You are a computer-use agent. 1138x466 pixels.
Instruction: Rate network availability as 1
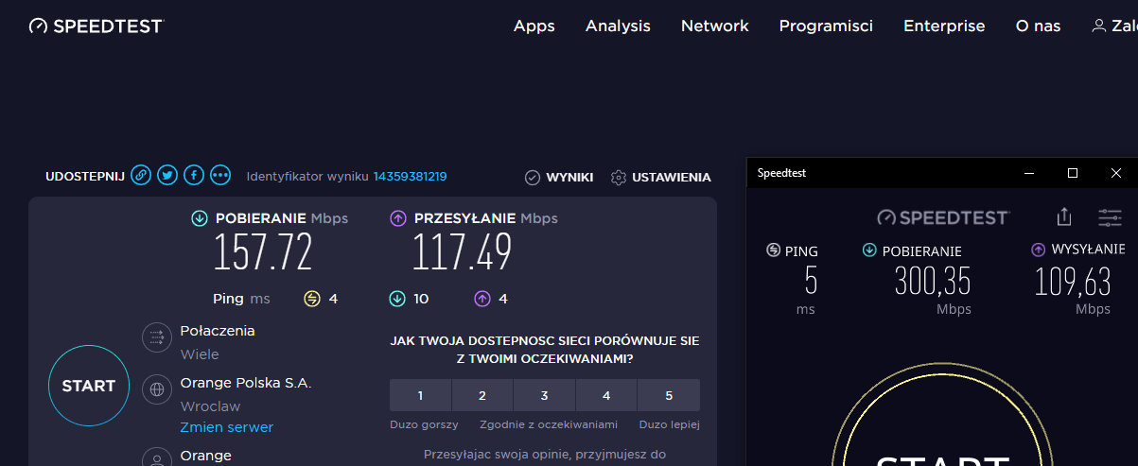420,395
